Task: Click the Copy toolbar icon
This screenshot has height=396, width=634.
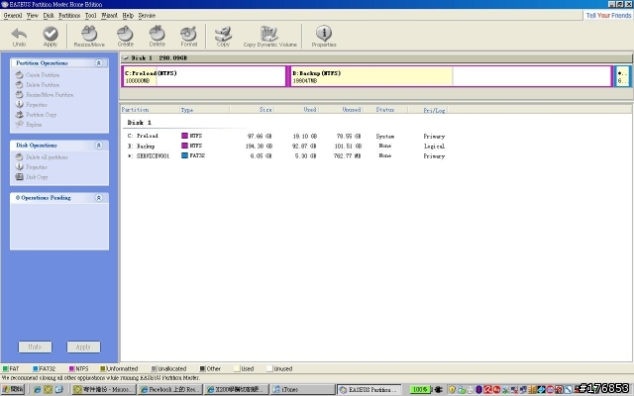Action: click(x=223, y=37)
